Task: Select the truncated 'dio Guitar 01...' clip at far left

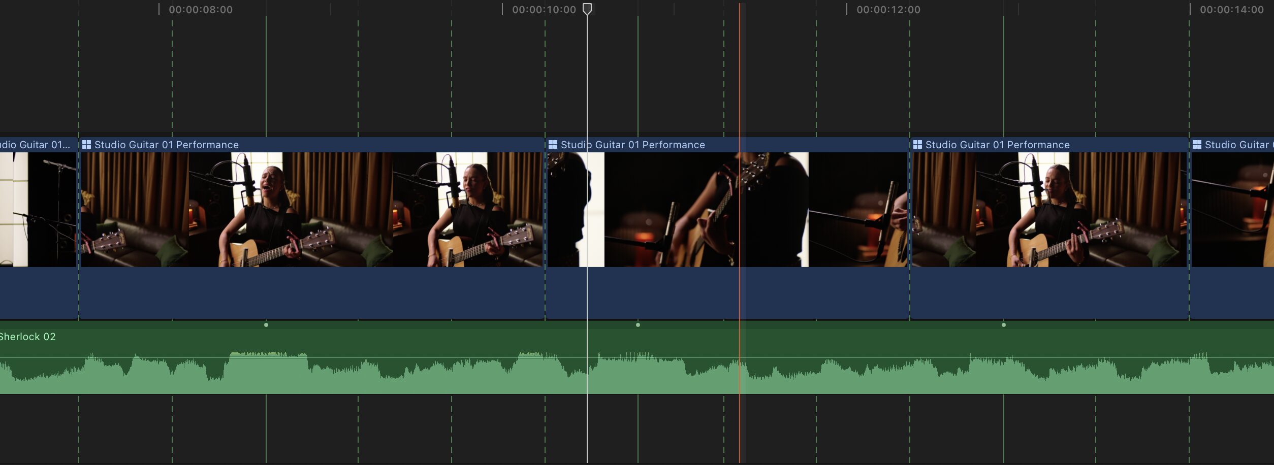Action: point(36,145)
